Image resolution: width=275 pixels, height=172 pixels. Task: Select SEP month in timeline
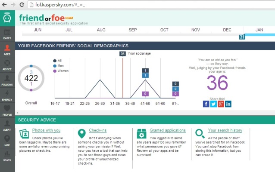(x=133, y=30)
